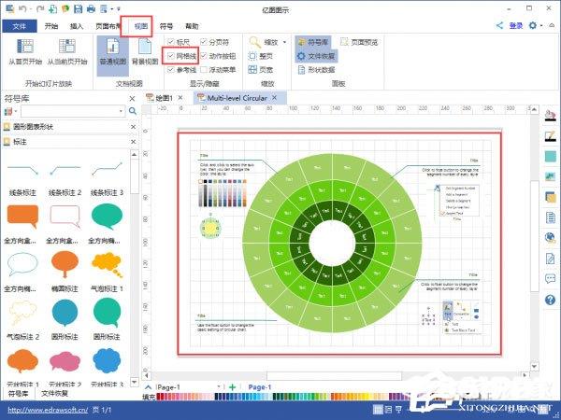Viewport: 561px width, 420px height.
Task: Click the Redo arrow in quick access toolbar
Action: point(40,8)
